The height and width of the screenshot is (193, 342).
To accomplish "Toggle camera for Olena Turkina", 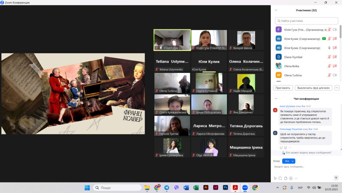I will pos(335,75).
